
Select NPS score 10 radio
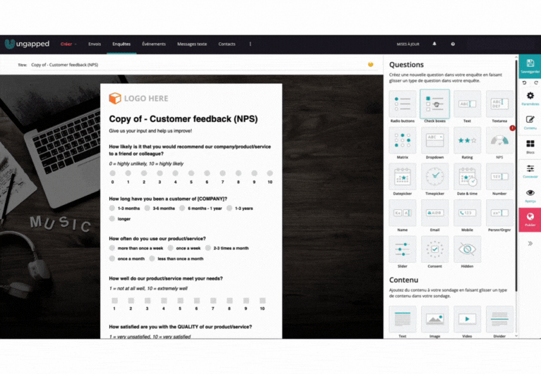pyautogui.click(x=270, y=173)
